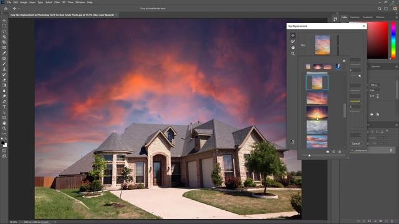Click Cancel in Sky Replacement dialog
Screen dimensions: 399x224
pos(355,144)
